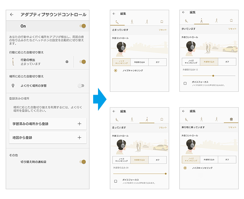Disable 切り替え時の通知音 toggle
244x199 pixels.
click(x=83, y=162)
